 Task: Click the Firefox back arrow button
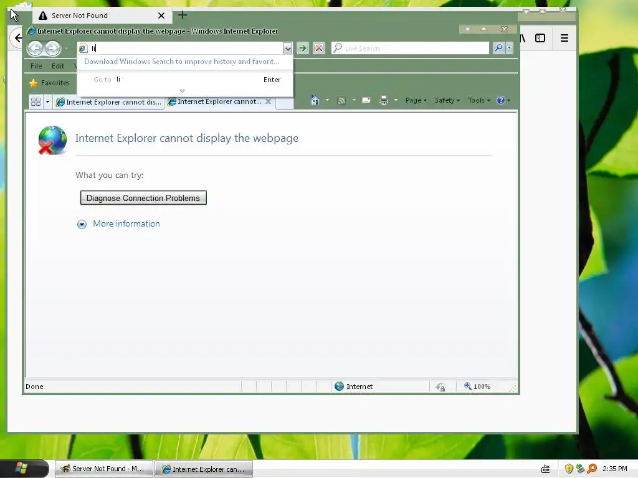[x=16, y=38]
